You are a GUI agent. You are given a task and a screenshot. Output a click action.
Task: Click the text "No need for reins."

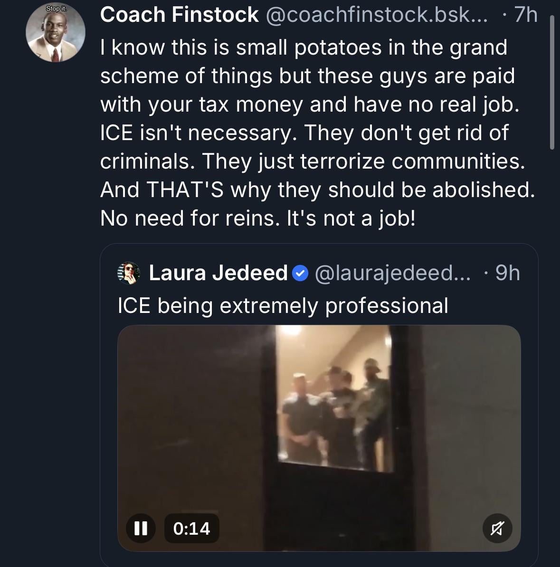pyautogui.click(x=190, y=218)
